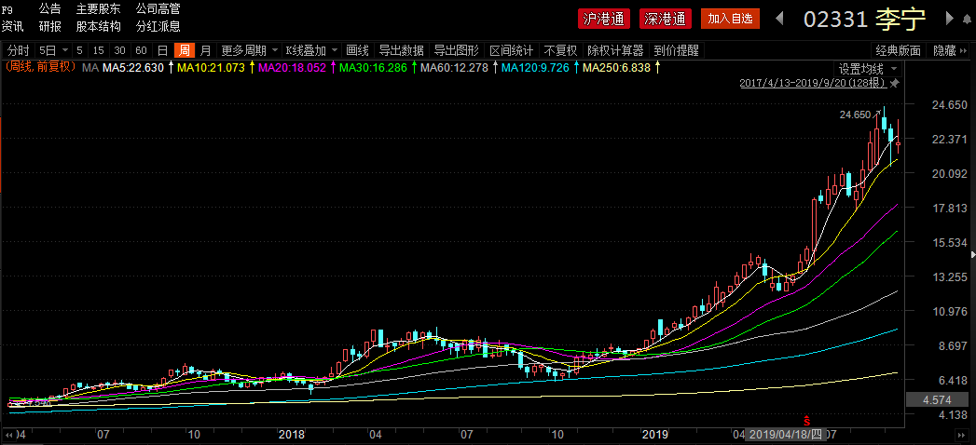Screen dimensions: 976x445
Task: Click 导出图形 to export chart image
Action: tap(457, 51)
